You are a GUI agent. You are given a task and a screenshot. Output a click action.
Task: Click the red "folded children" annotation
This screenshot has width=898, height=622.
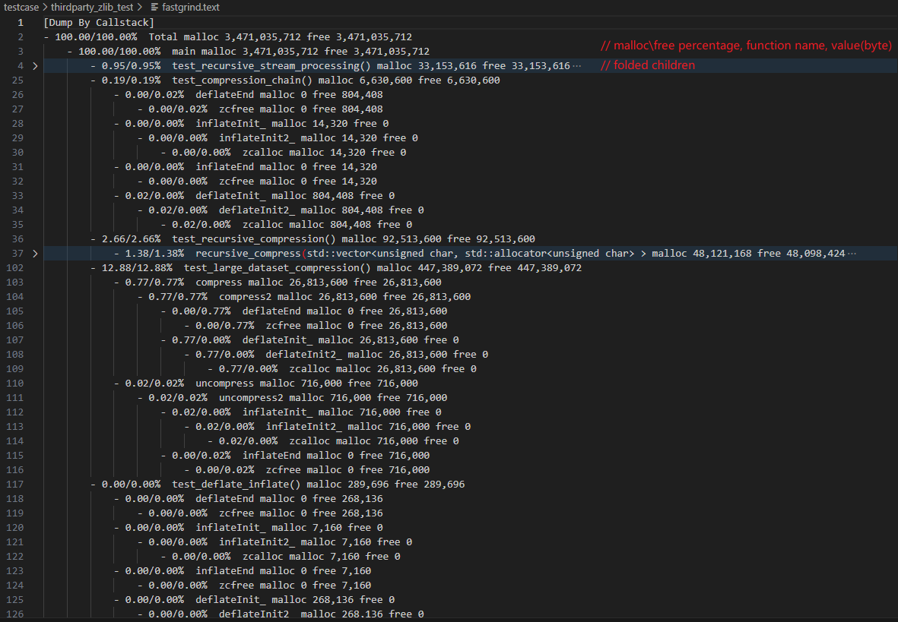[648, 65]
